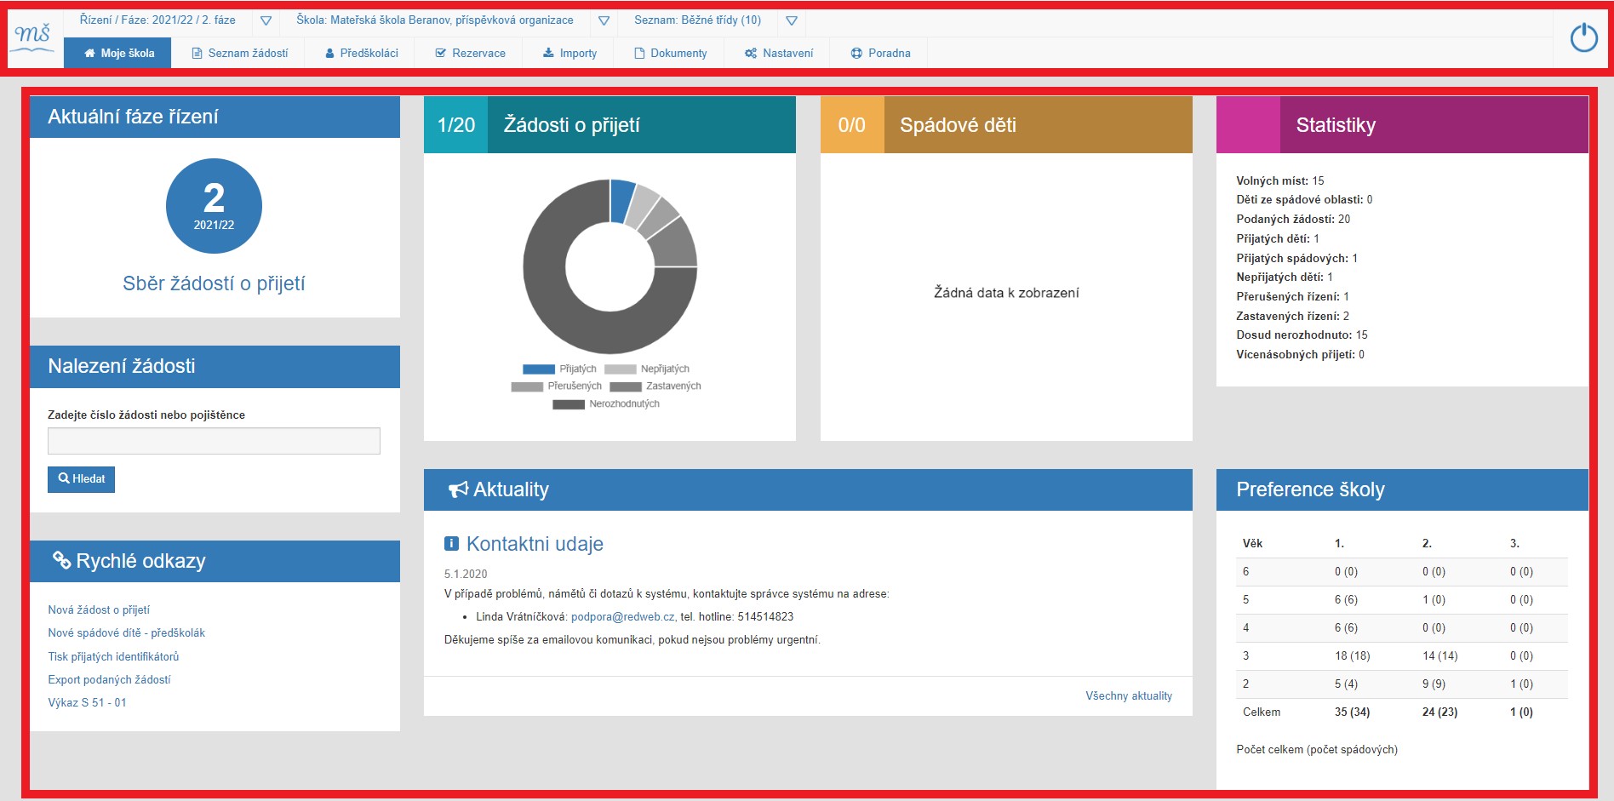The height and width of the screenshot is (801, 1614).
Task: Click the blue Přijatých legend swatch
Action: [538, 369]
